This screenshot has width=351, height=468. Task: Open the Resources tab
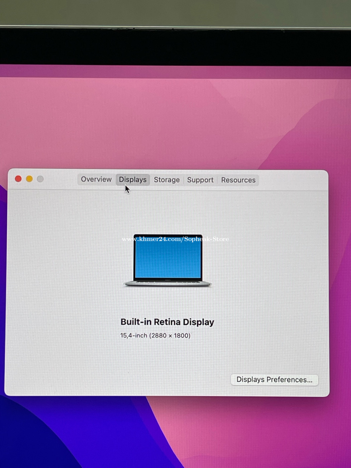[238, 180]
